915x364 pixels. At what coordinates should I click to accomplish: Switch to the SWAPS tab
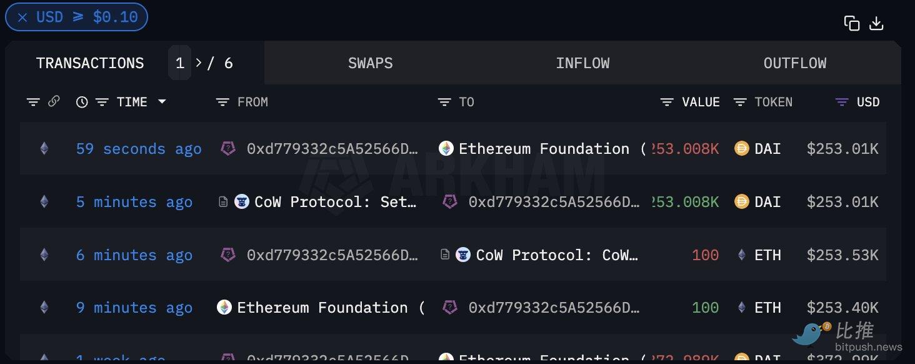point(370,63)
